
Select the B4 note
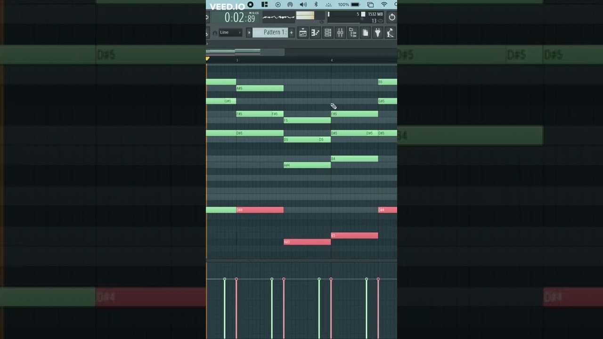coord(354,159)
